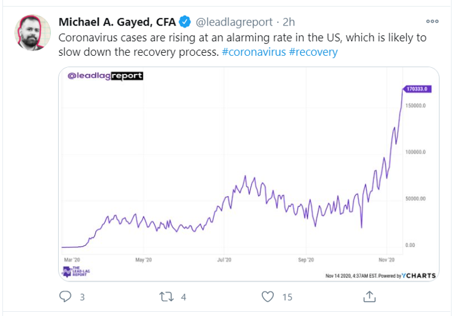This screenshot has width=457, height=316.
Task: Open Michael A. Gayed's profile picture
Action: (32, 33)
